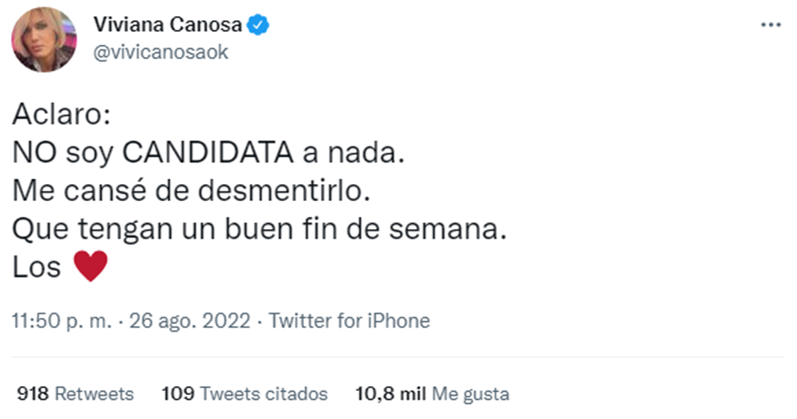
Task: Click Viviana Canosa's profile picture
Action: (x=44, y=40)
